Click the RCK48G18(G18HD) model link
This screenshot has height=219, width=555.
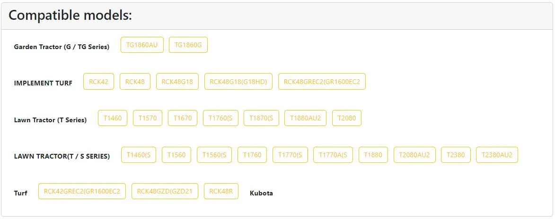(x=238, y=81)
